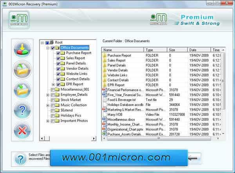Click the question mark icon in bottom hint box
The image size is (235, 173).
[20, 159]
